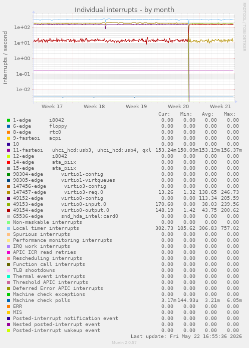Click the 1e+02 y-axis label

[22, 28]
